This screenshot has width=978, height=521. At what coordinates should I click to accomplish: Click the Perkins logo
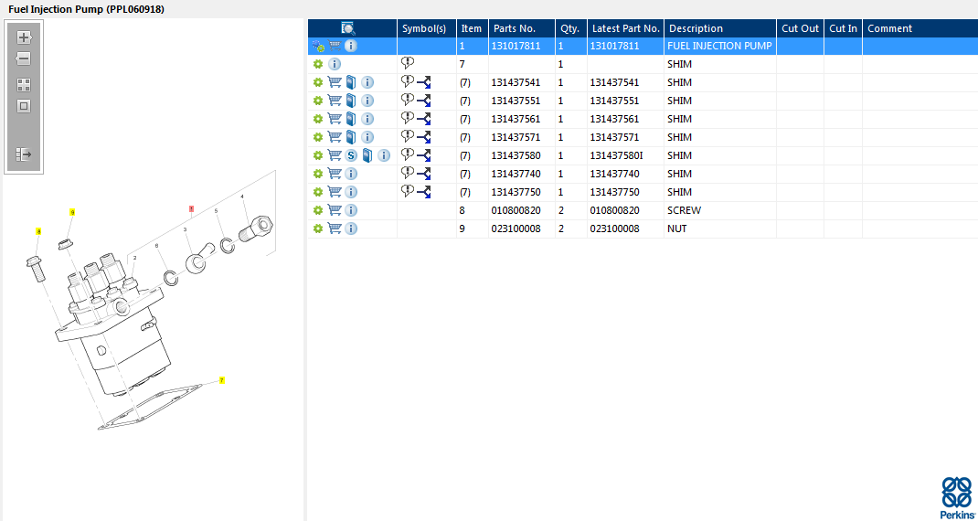[x=956, y=496]
